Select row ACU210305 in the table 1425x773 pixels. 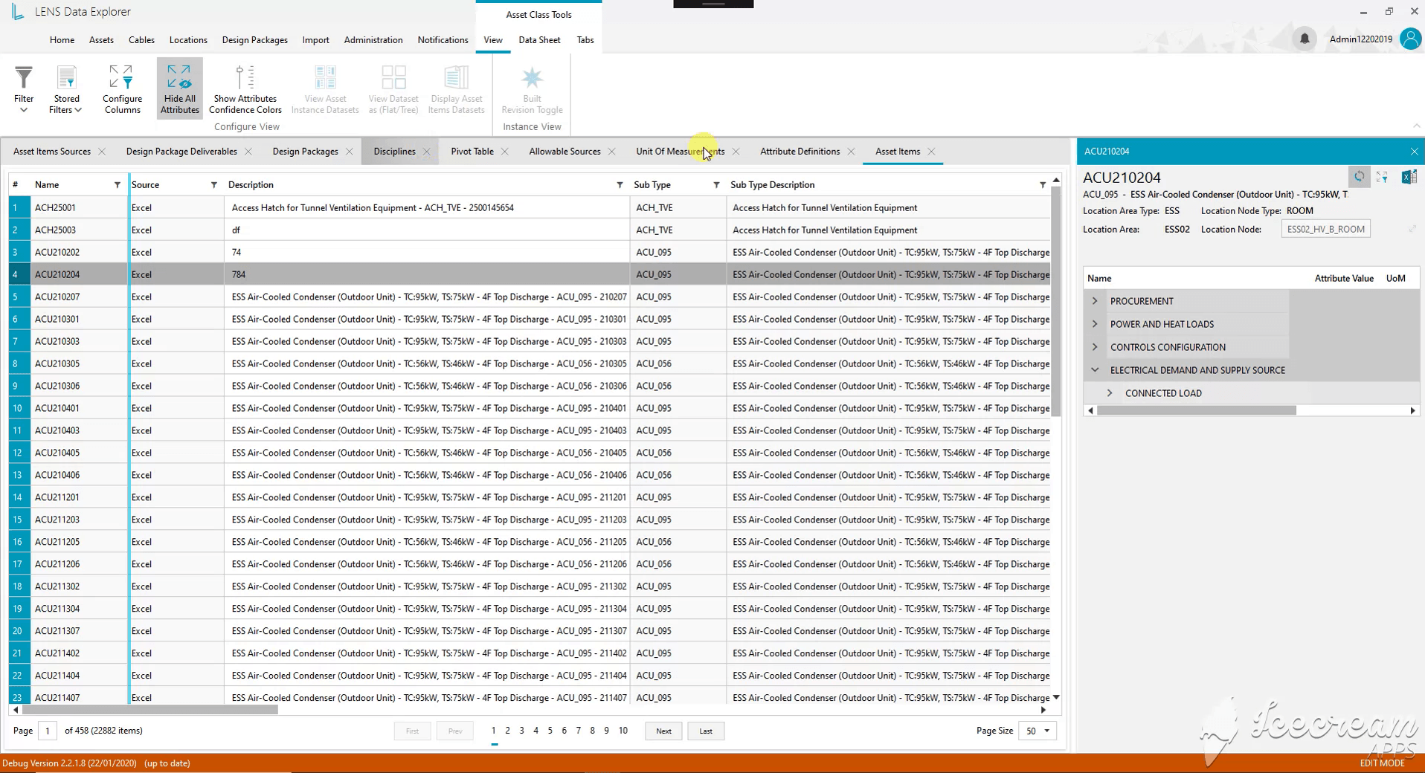pos(530,363)
